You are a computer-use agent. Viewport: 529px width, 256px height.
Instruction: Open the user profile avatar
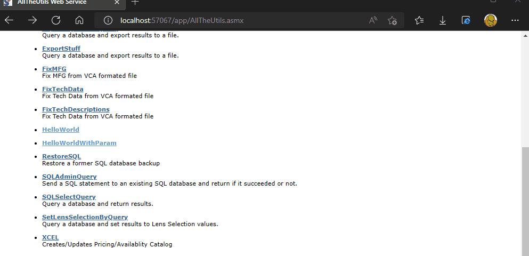[491, 20]
